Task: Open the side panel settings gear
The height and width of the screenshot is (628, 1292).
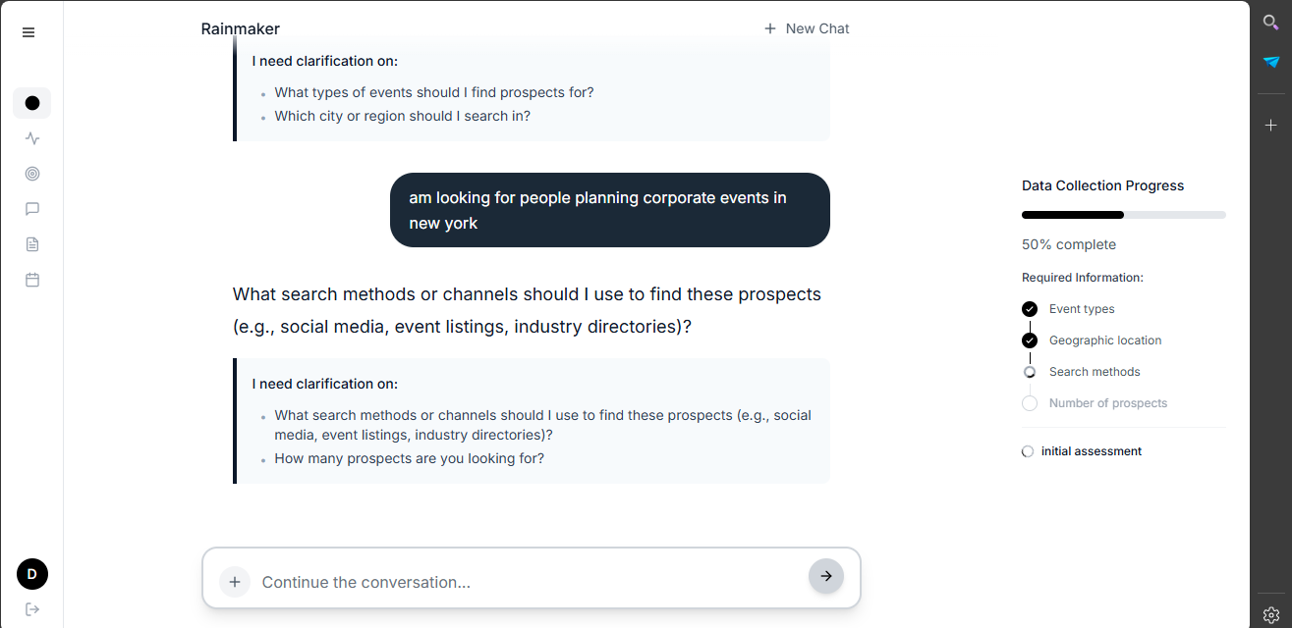Action: pyautogui.click(x=1271, y=615)
